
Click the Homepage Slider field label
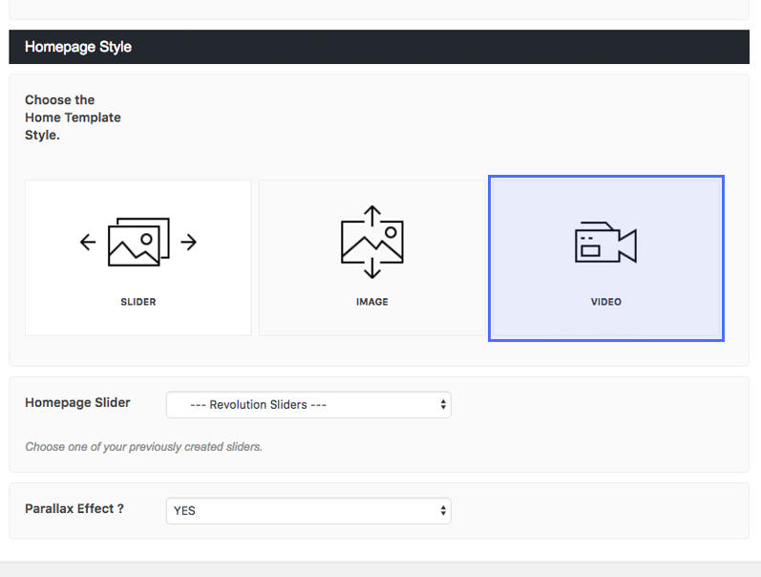pos(77,402)
